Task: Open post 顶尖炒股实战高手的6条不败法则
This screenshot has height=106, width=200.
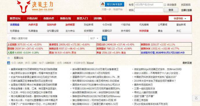Action: click(151, 104)
